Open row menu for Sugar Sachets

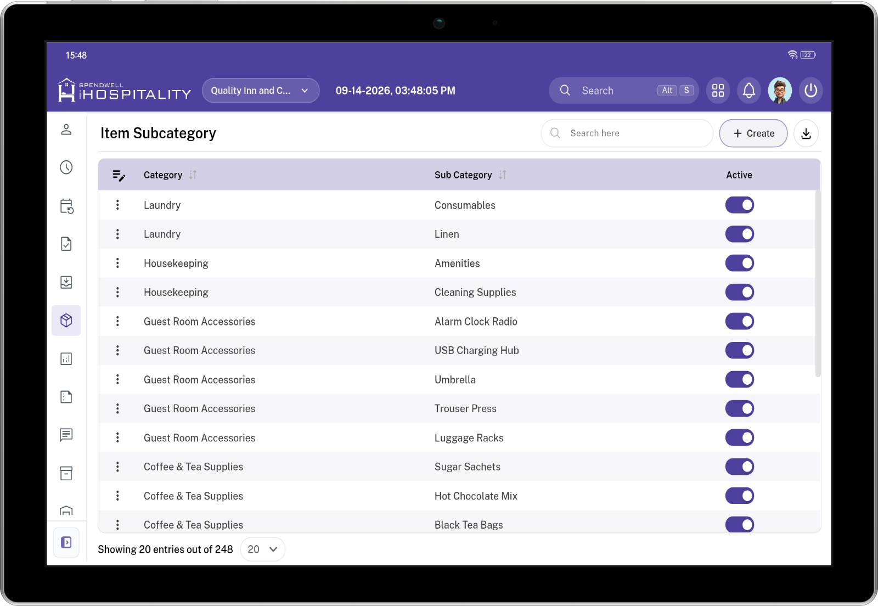(117, 467)
